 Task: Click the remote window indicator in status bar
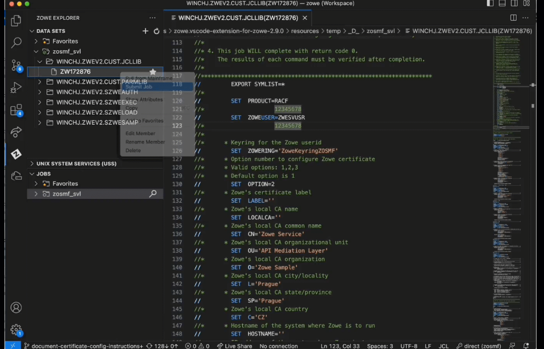point(13,346)
